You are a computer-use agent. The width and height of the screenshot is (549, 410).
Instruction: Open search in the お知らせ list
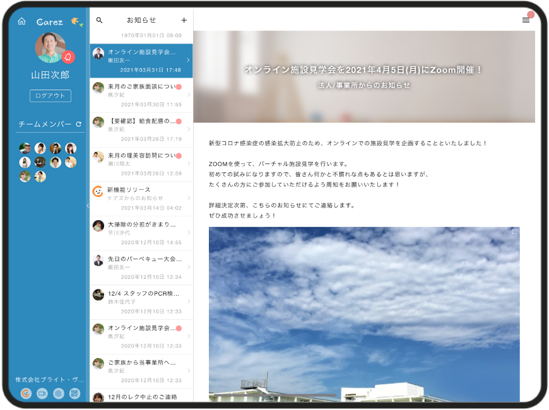100,20
